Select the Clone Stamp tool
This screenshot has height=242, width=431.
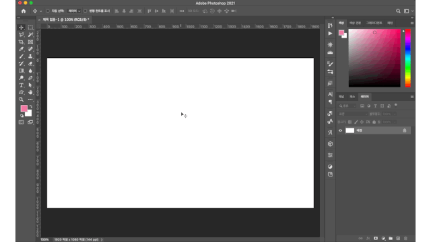pos(30,56)
